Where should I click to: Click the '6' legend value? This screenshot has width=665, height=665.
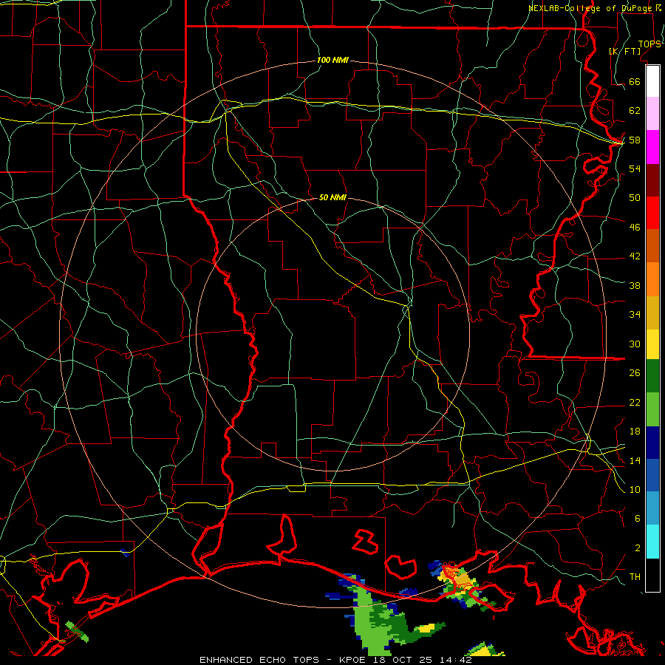pyautogui.click(x=638, y=519)
